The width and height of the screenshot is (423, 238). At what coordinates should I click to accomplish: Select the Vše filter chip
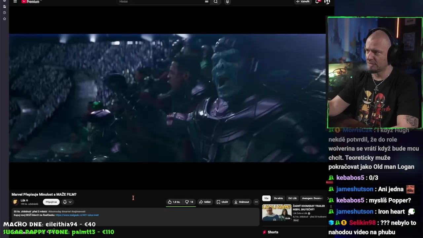tap(266, 198)
